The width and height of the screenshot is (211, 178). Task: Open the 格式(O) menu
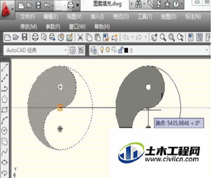tap(121, 17)
